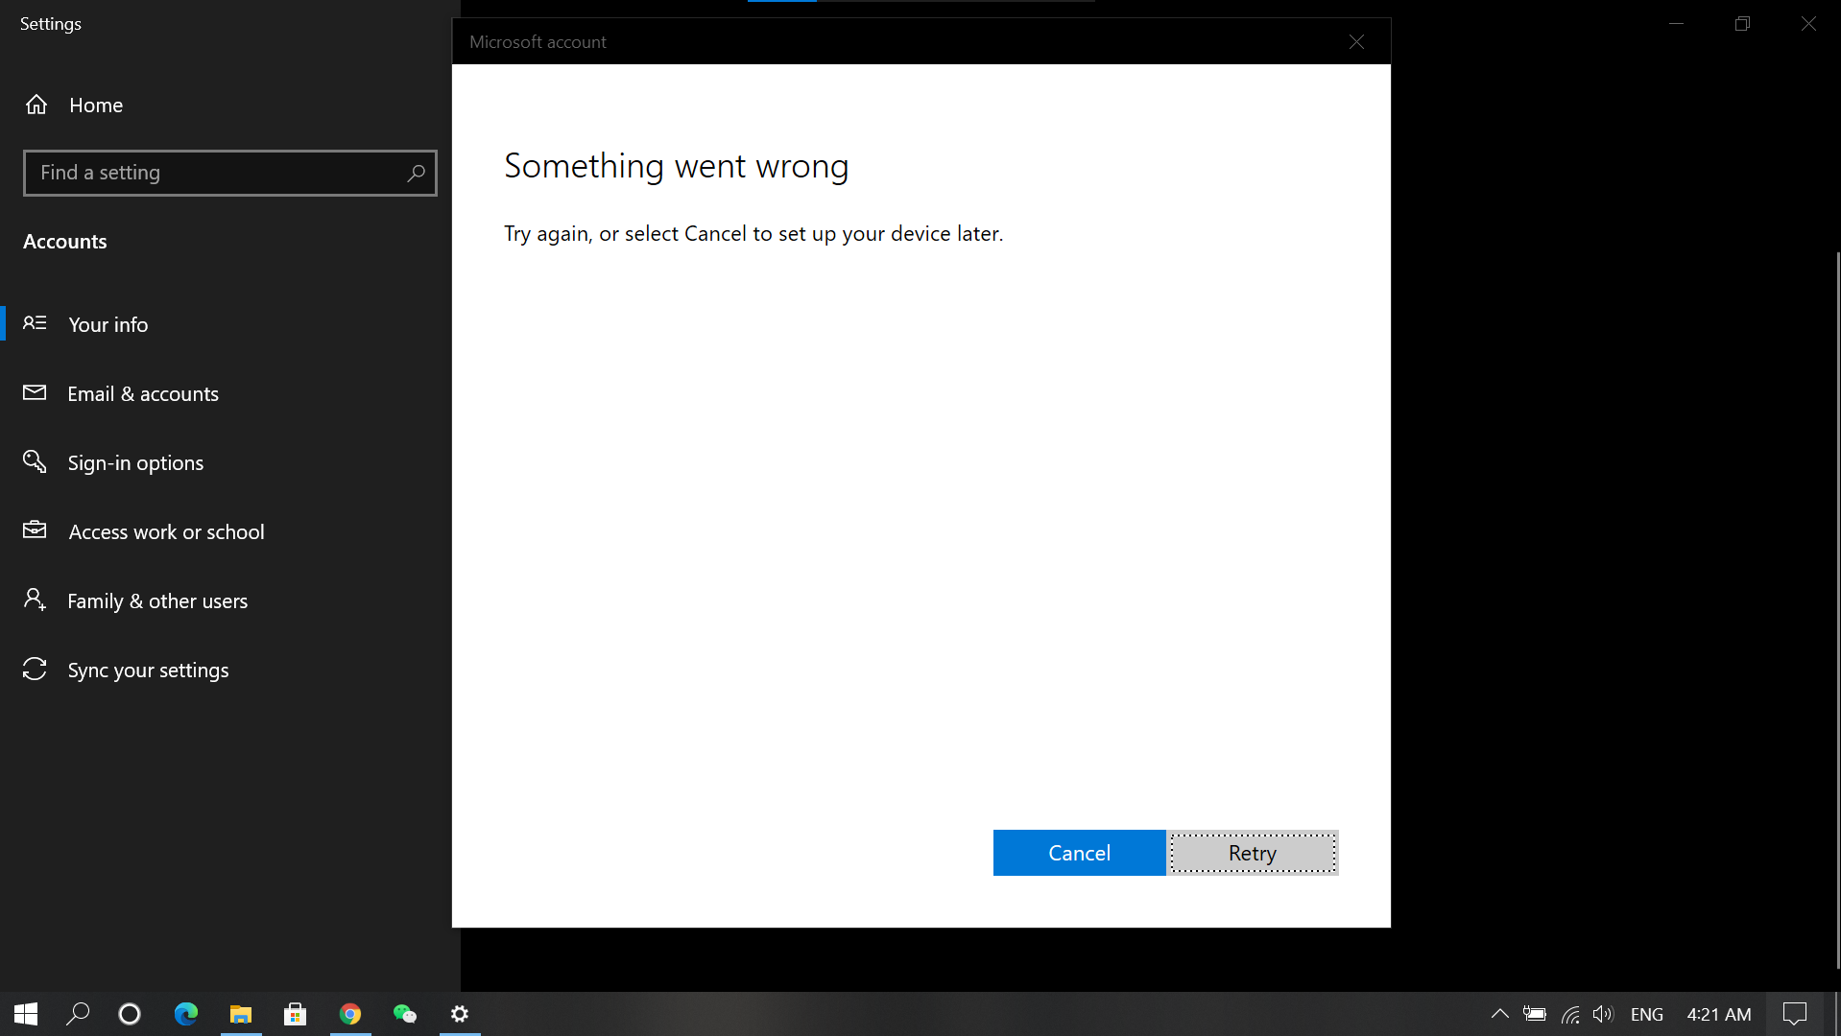1841x1036 pixels.
Task: Launch Chrome from the taskbar
Action: click(x=349, y=1014)
